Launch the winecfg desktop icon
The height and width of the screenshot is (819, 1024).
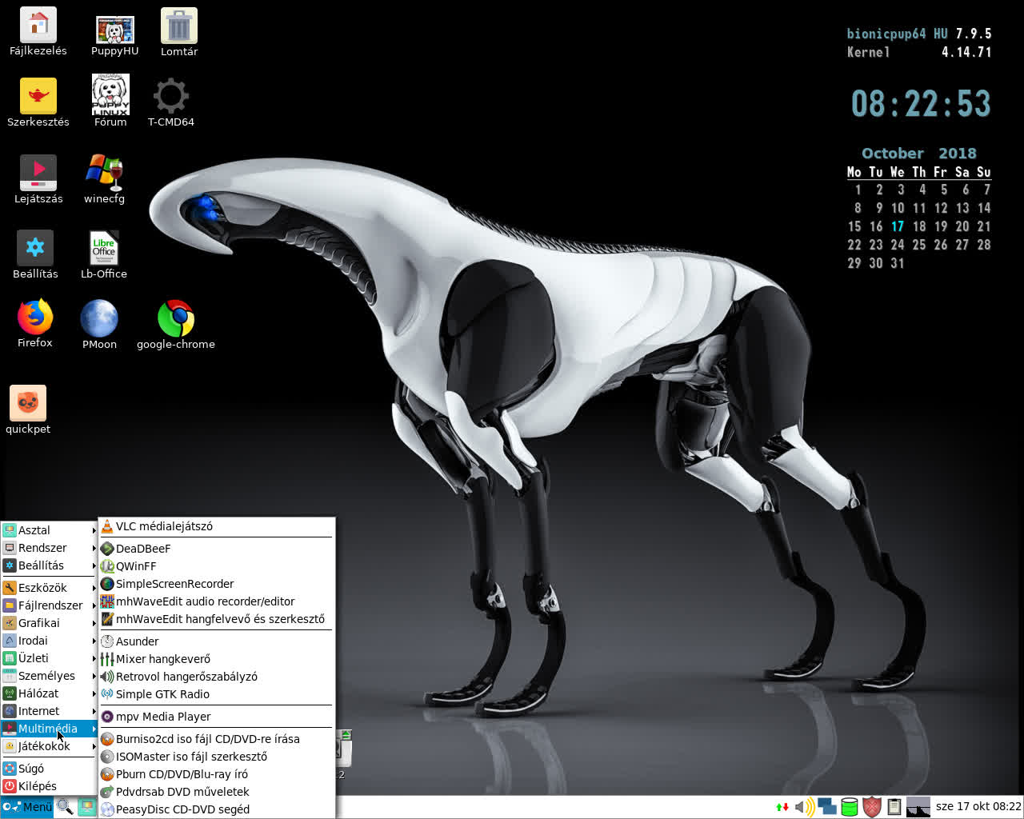(x=104, y=179)
